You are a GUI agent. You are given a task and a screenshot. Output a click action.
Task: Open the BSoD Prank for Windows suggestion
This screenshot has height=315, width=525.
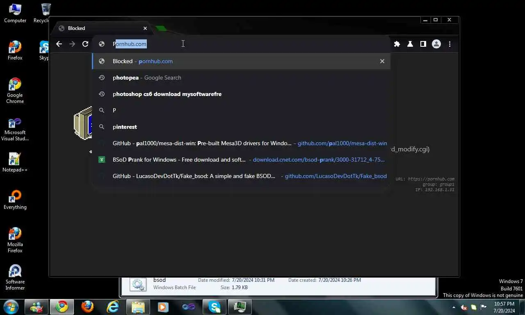pos(241,160)
